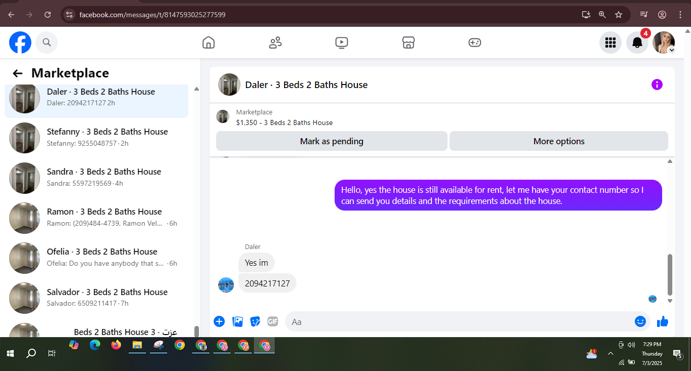Open the $1,350 listing link
Viewport: 691px width, 371px height.
(x=284, y=122)
